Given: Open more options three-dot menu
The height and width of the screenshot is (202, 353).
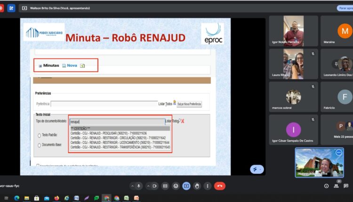Looking at the screenshot, I should [208, 186].
